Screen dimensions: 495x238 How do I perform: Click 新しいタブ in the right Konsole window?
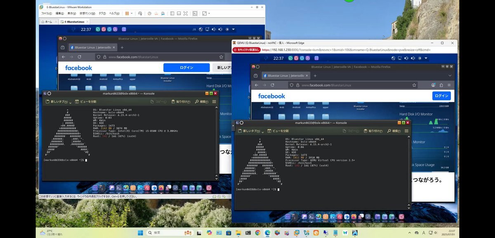pyautogui.click(x=248, y=131)
